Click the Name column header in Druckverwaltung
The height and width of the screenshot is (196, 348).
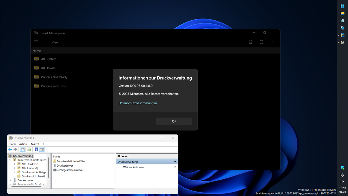pyautogui.click(x=57, y=157)
